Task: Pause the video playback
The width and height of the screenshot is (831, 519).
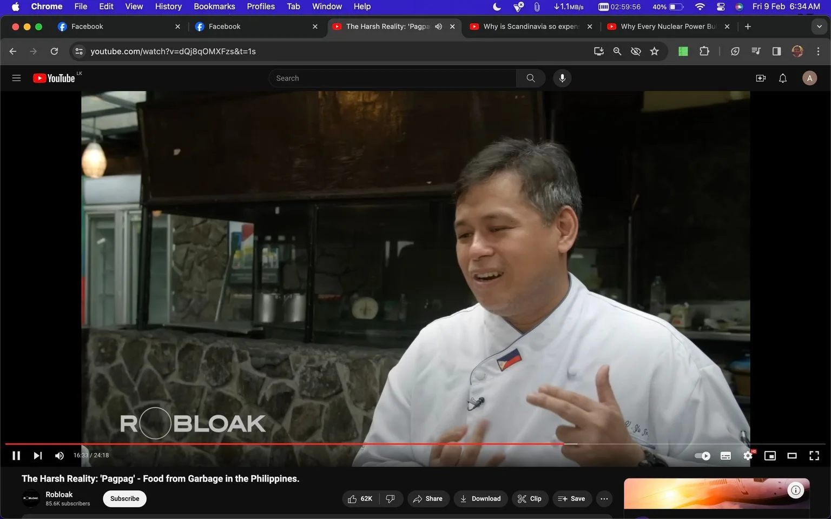Action: (16, 456)
